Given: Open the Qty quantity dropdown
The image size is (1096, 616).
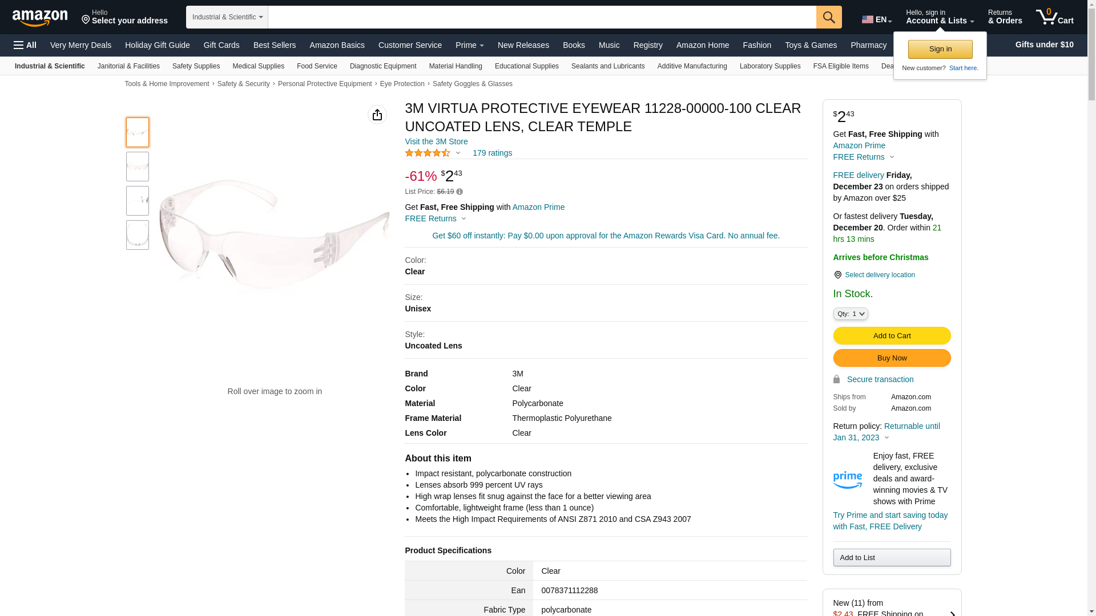Looking at the screenshot, I should [850, 314].
